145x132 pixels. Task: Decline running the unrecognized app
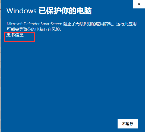(x=128, y=124)
